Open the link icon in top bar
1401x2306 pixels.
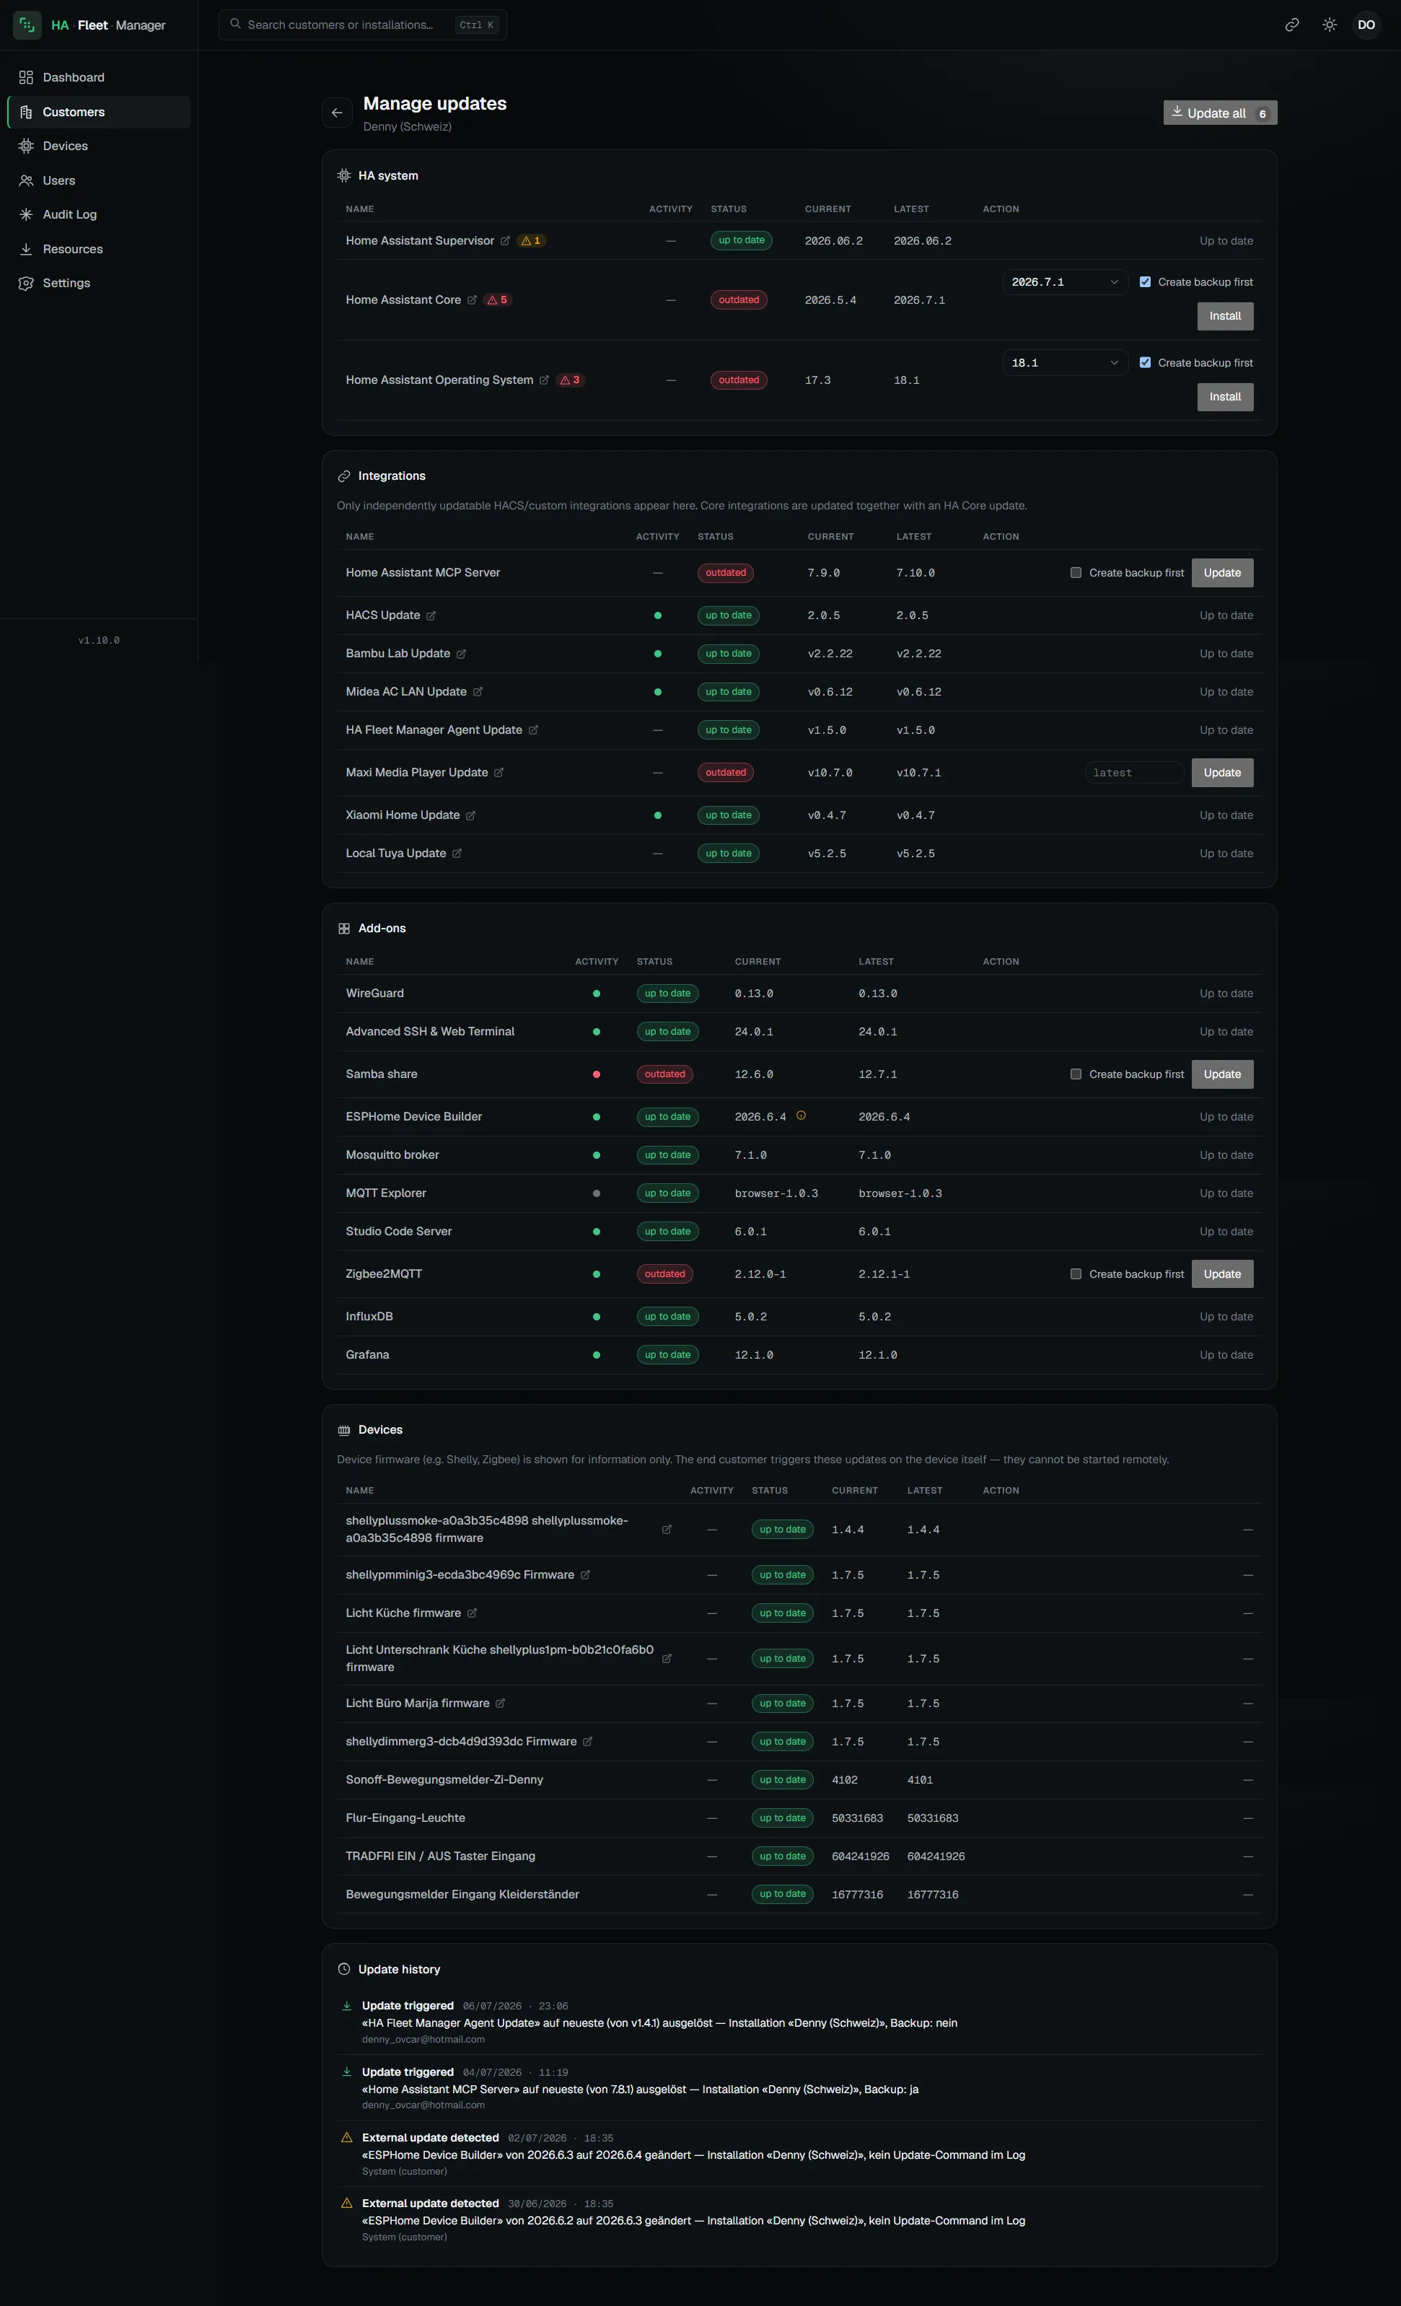[x=1291, y=25]
